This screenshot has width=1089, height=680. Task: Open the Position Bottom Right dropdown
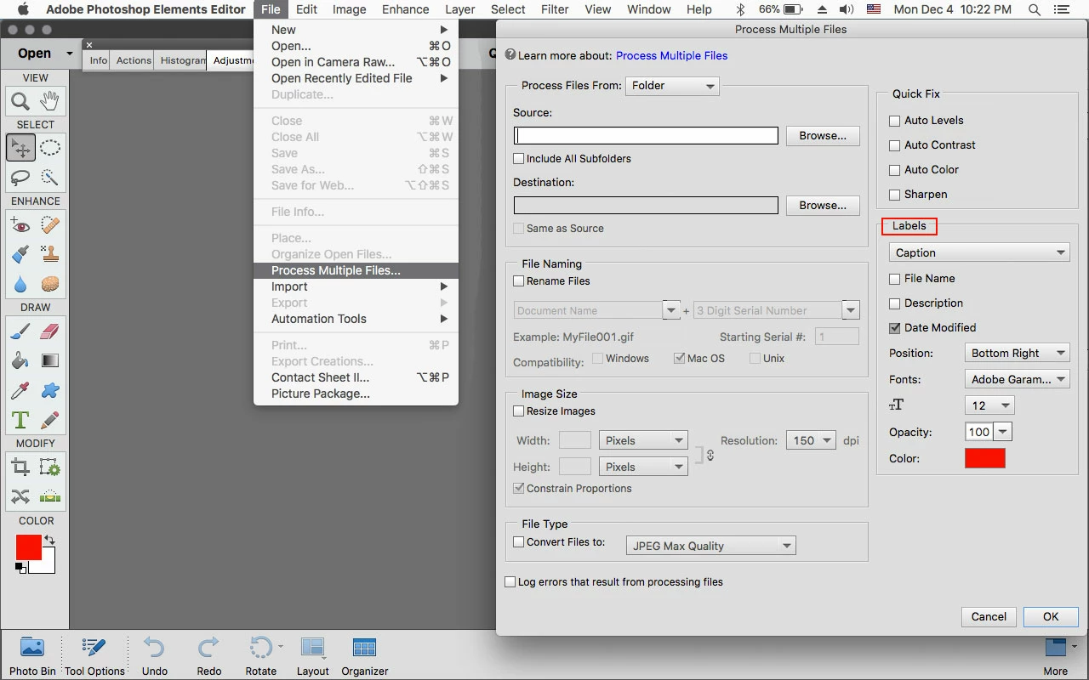point(1018,353)
